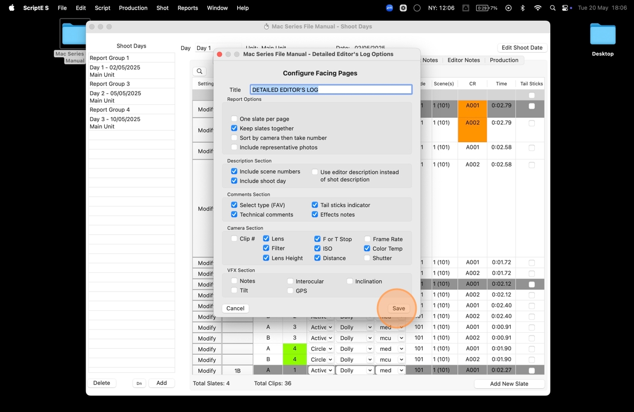634x412 pixels.
Task: Click the magnifier search icon above slate table
Action: [x=199, y=71]
